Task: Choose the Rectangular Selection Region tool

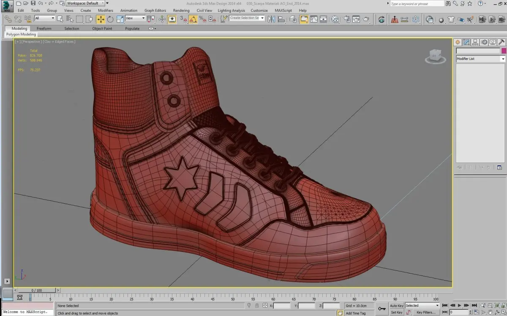Action: [x=79, y=19]
